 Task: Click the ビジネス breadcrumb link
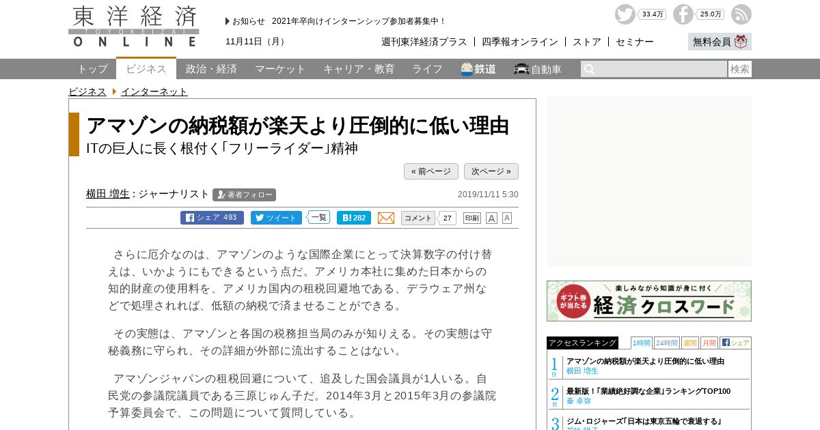click(x=87, y=91)
